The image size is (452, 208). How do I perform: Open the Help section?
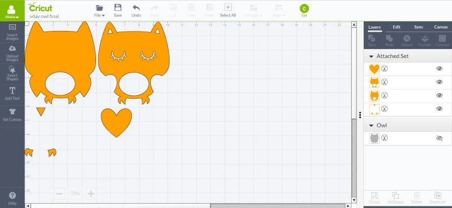(12, 198)
